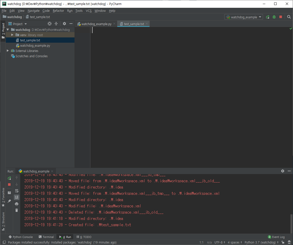The image size is (293, 245).
Task: Expand External Libraries tree node
Action: click(x=8, y=51)
